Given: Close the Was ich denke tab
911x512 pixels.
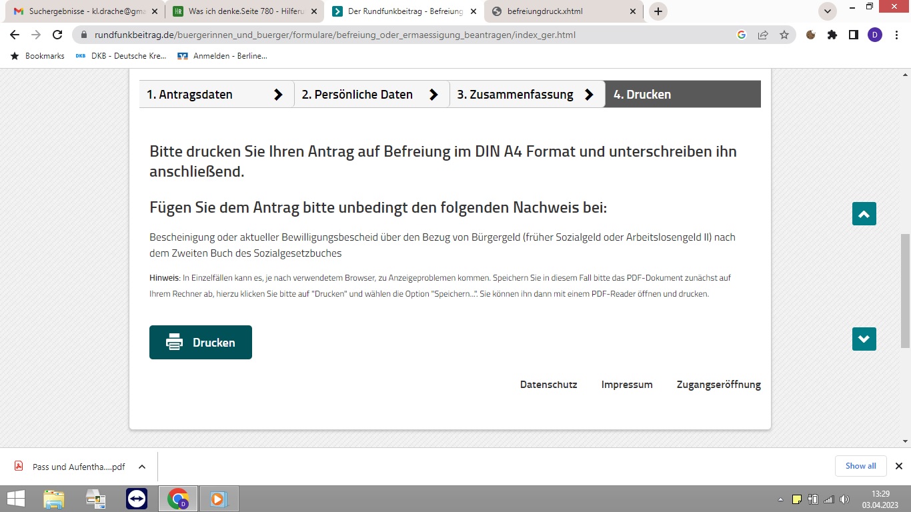Looking at the screenshot, I should 314,11.
